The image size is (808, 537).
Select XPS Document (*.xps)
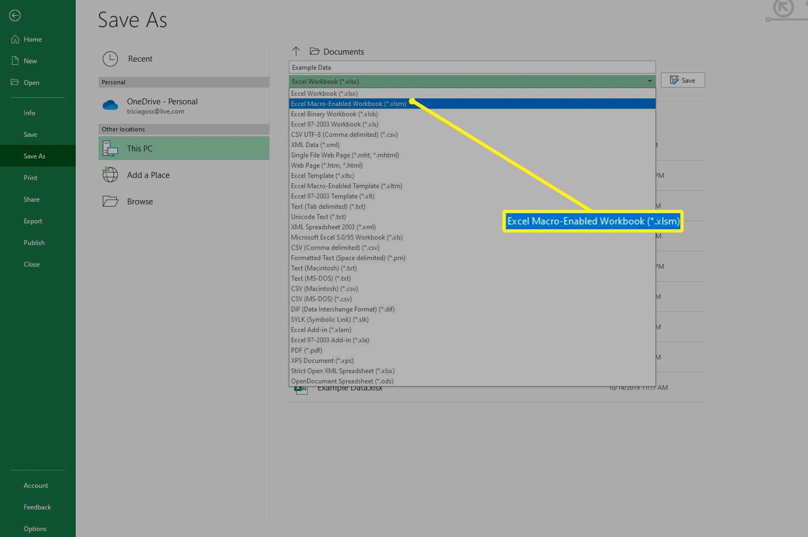tap(472, 361)
